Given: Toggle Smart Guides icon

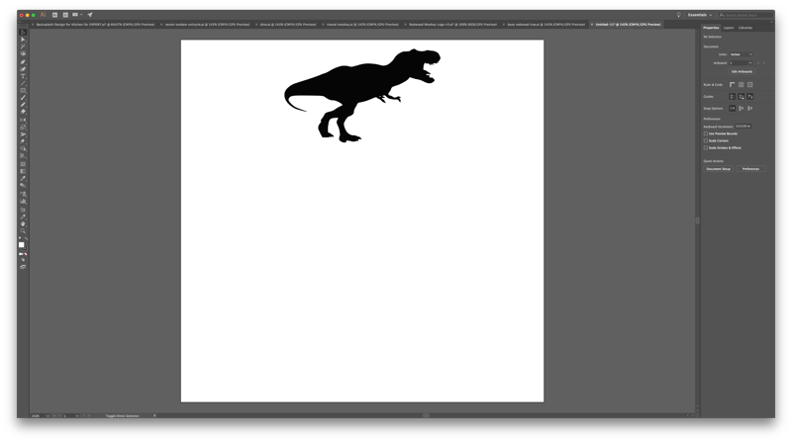Looking at the screenshot, I should 750,96.
